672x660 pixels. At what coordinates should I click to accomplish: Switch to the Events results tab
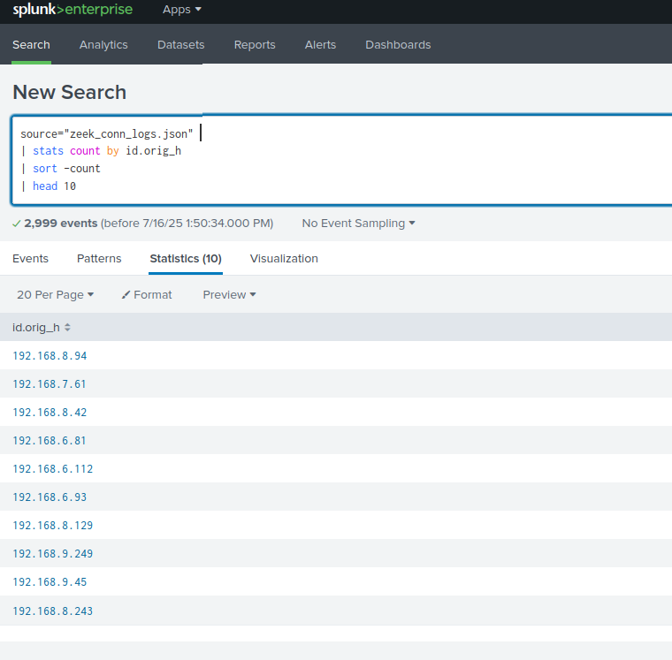point(30,259)
